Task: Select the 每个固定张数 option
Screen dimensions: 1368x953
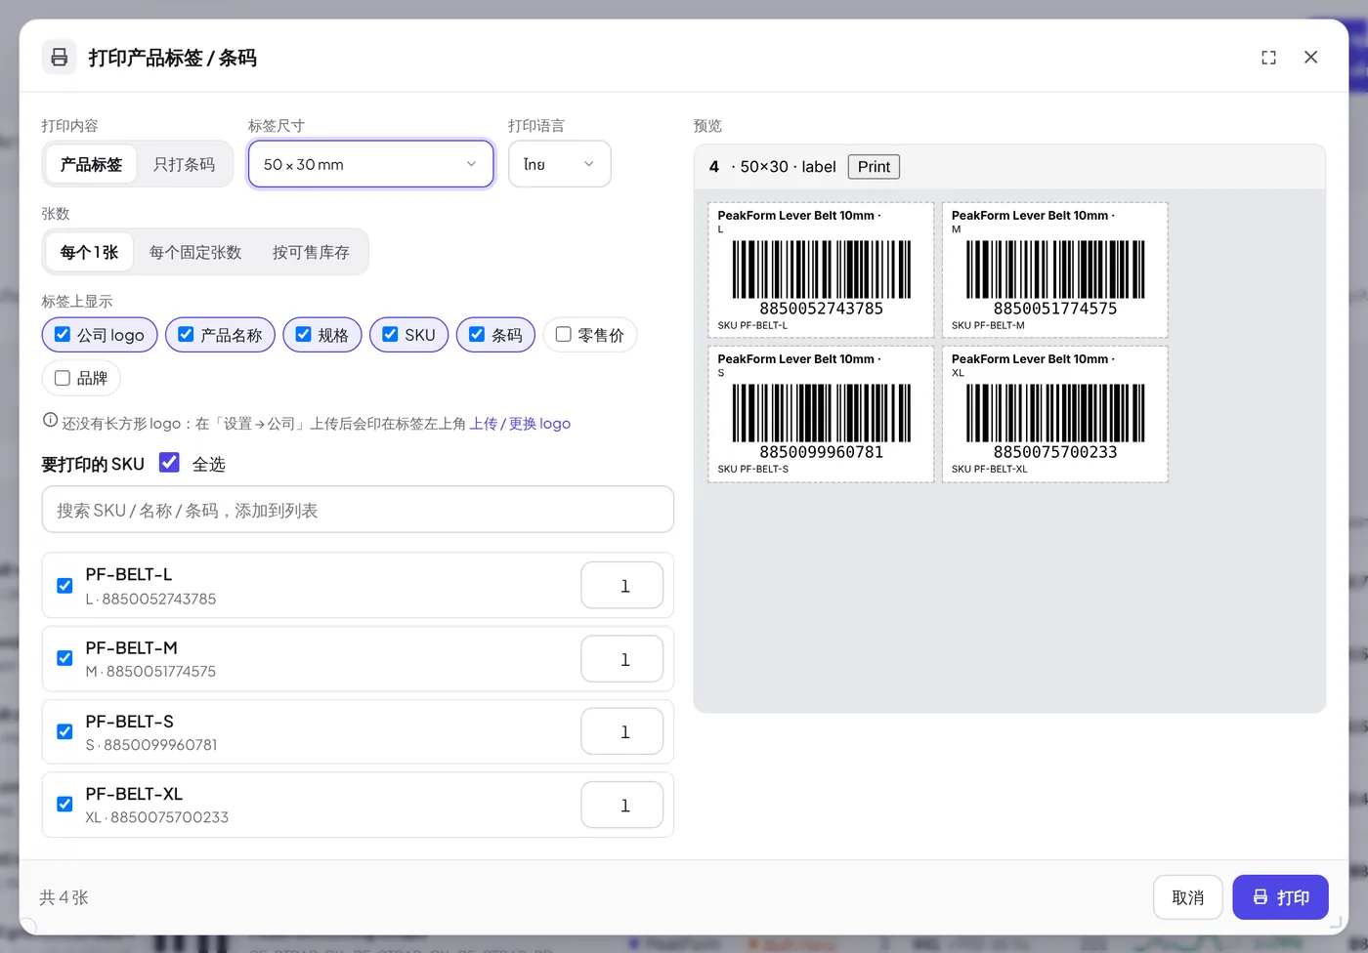Action: pos(195,252)
